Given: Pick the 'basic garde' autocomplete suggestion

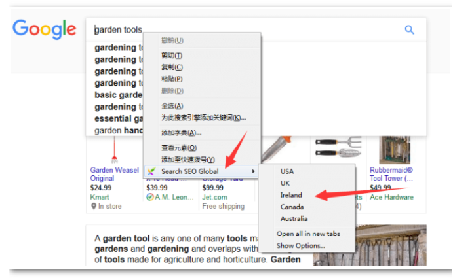Looking at the screenshot, I should click(119, 95).
